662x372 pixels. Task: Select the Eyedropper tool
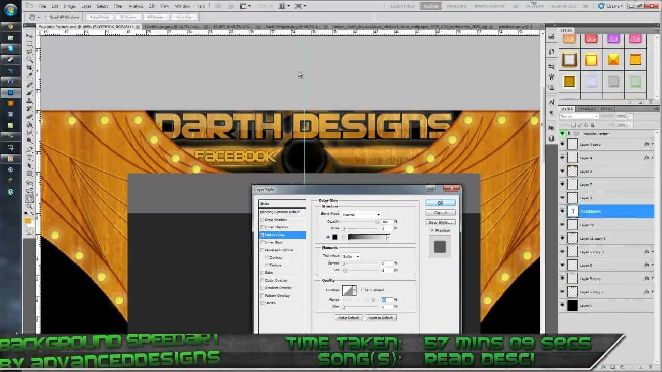pos(29,75)
